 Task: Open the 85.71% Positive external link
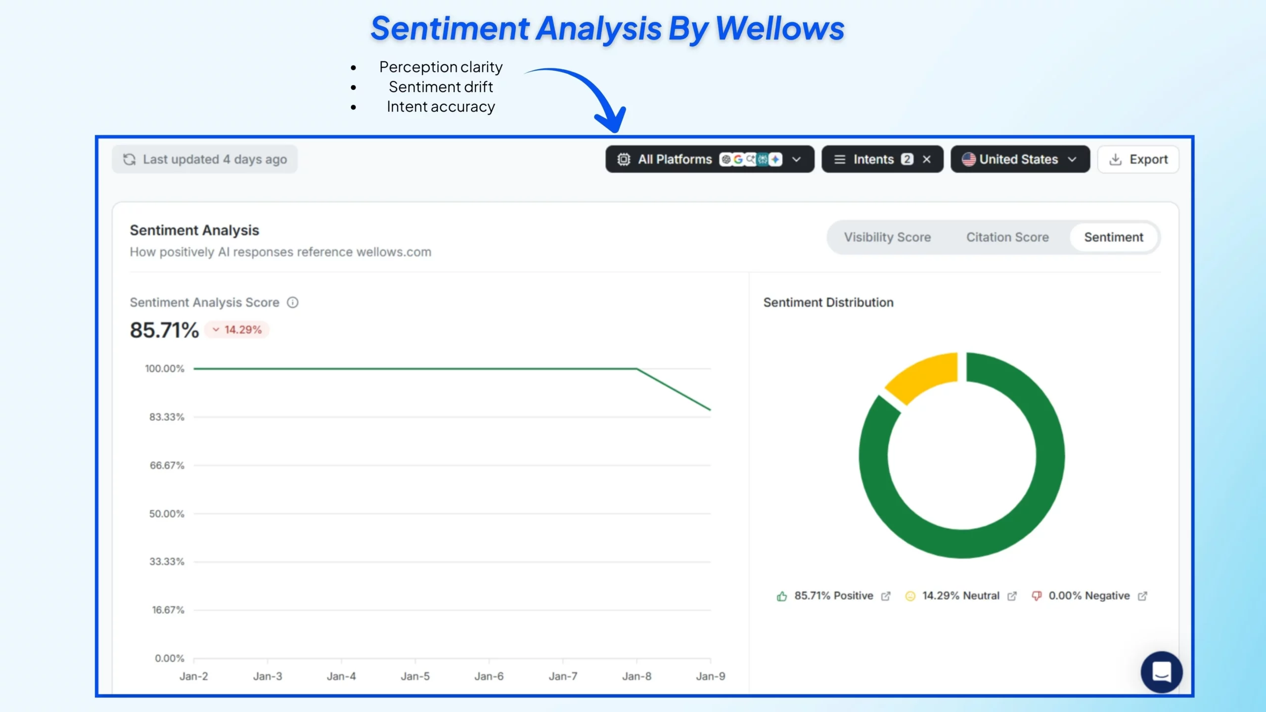click(x=886, y=596)
